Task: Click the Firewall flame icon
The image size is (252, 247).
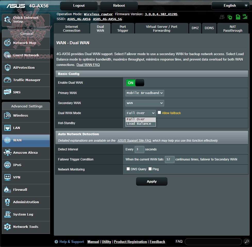Action: pos(7,190)
